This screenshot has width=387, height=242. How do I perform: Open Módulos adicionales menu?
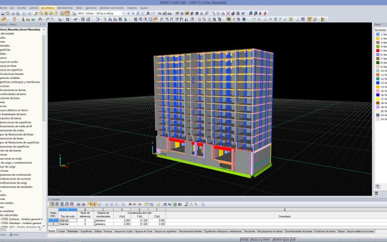[112, 8]
